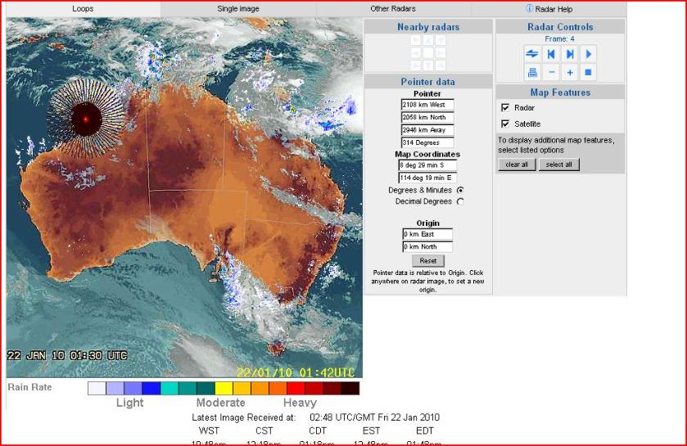This screenshot has width=687, height=446.
Task: Click the yellow rain rate swatch
Action: point(224,389)
